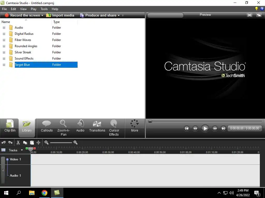Detach the preview window icon

(259, 15)
